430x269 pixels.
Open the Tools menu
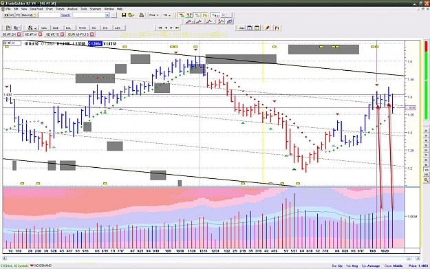[x=84, y=9]
